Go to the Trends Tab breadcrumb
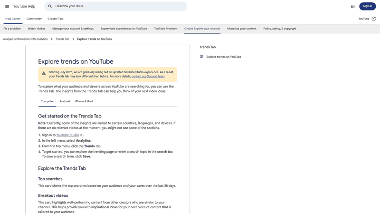 pyautogui.click(x=62, y=39)
